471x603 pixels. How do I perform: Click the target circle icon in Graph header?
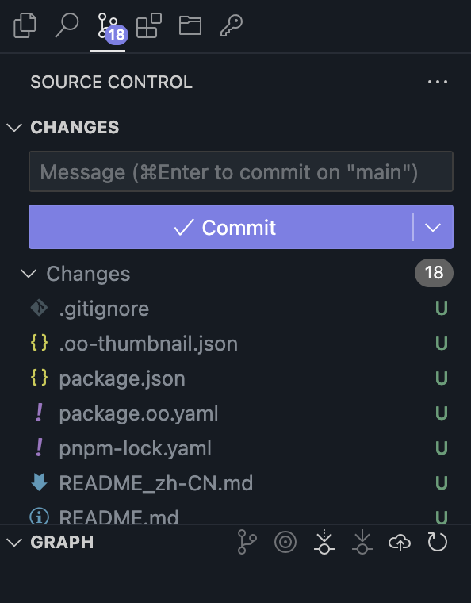pos(285,542)
